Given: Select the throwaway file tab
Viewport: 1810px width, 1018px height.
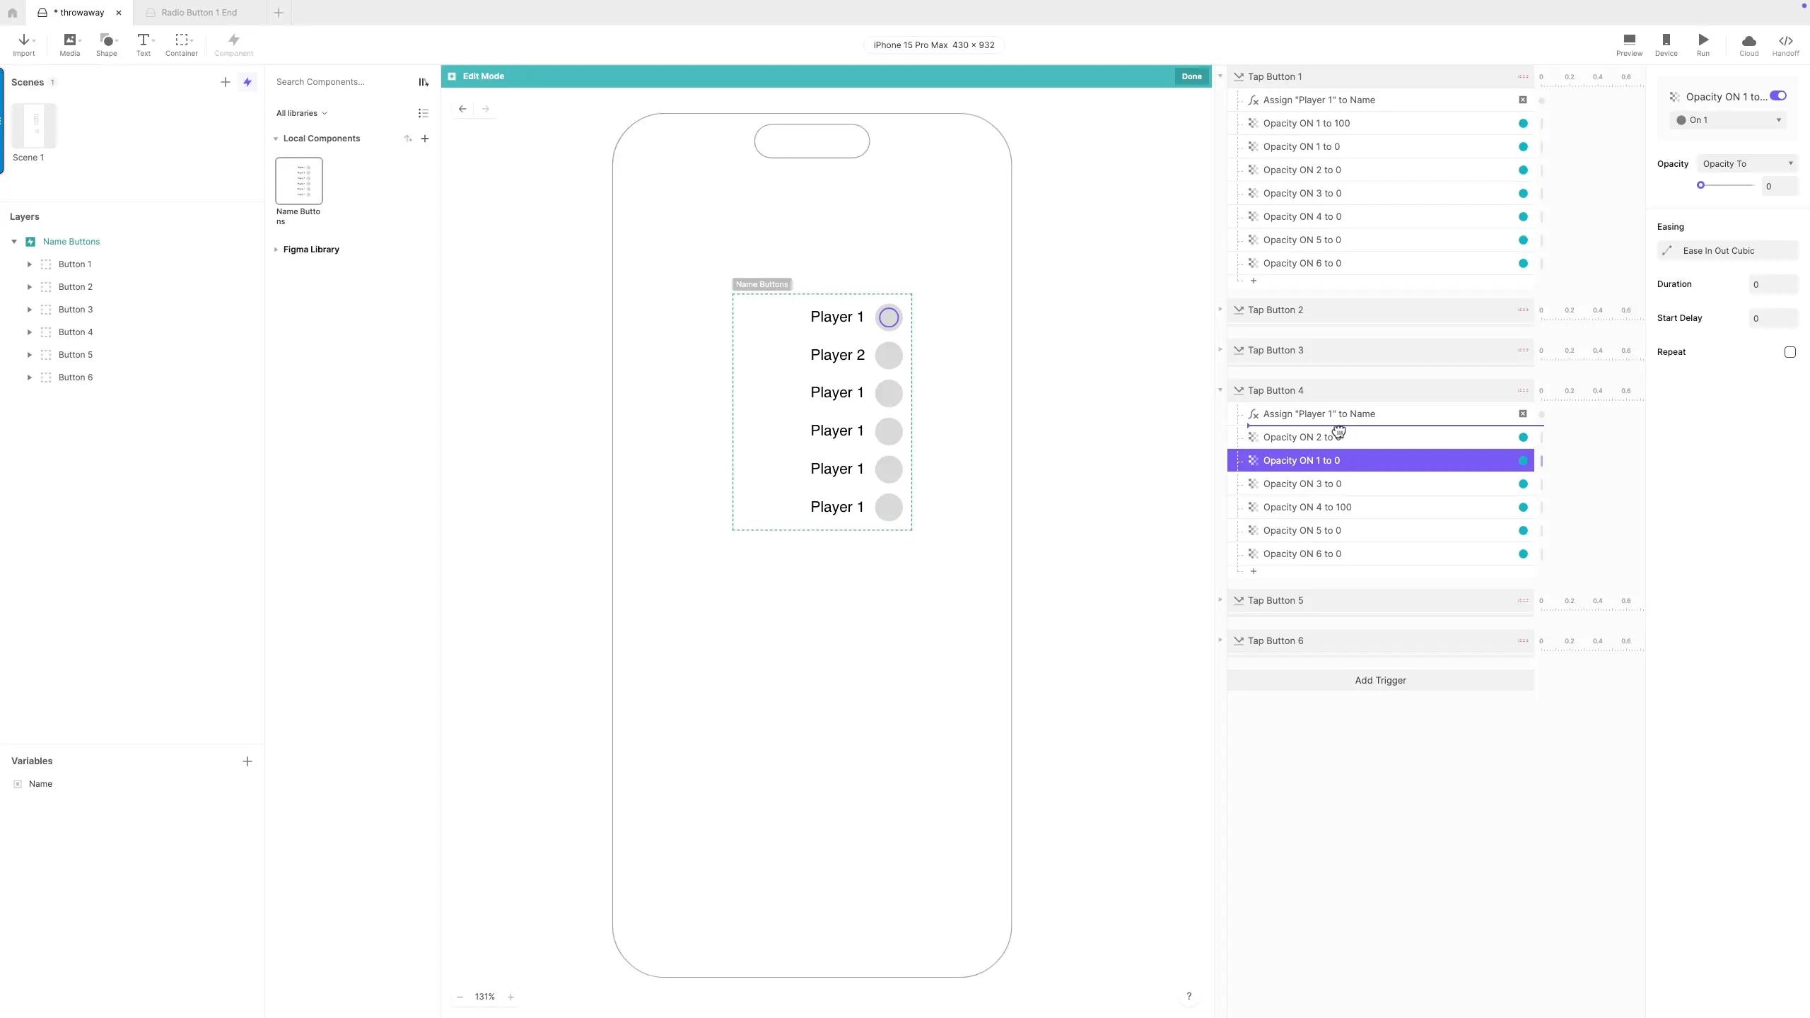Looking at the screenshot, I should (x=78, y=13).
